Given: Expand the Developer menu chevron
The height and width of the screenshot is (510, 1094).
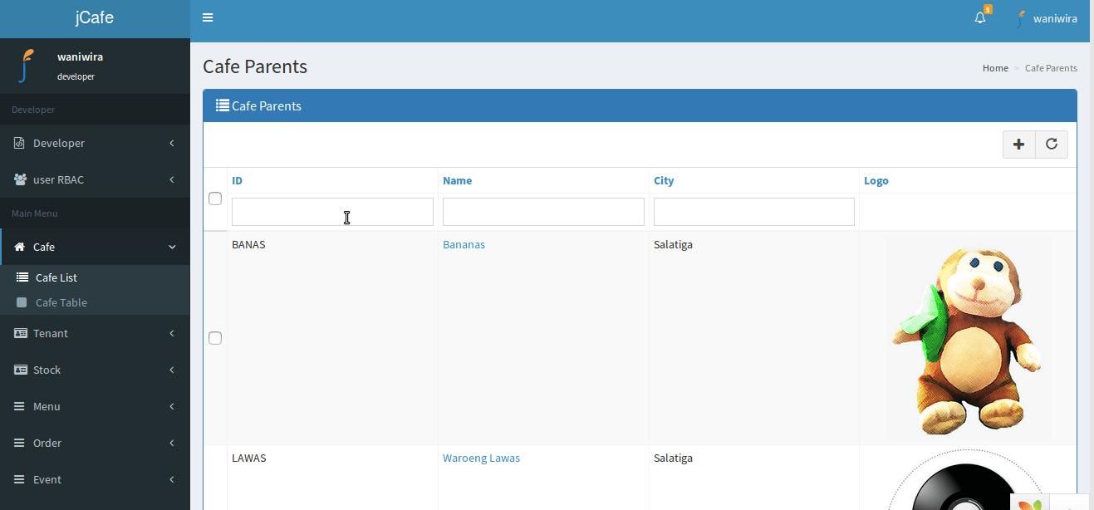Looking at the screenshot, I should [172, 143].
